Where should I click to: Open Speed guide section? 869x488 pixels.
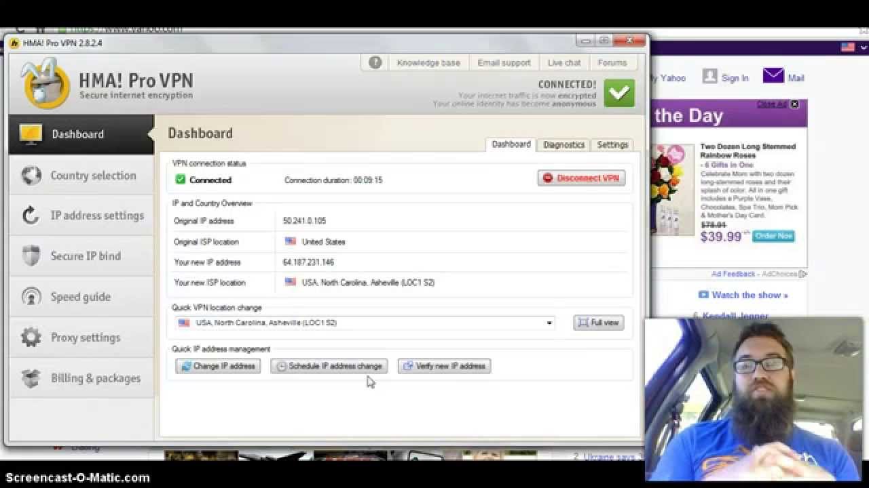pyautogui.click(x=81, y=297)
